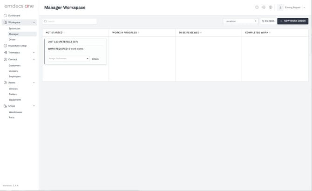Click the New Work Order button
This screenshot has width=312, height=191.
[x=292, y=21]
